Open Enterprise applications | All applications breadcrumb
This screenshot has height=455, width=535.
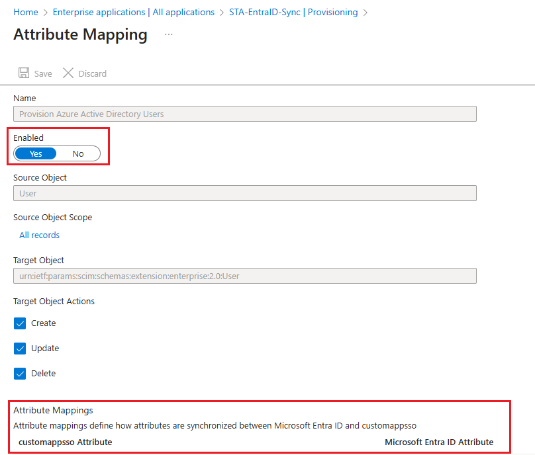coord(133,13)
